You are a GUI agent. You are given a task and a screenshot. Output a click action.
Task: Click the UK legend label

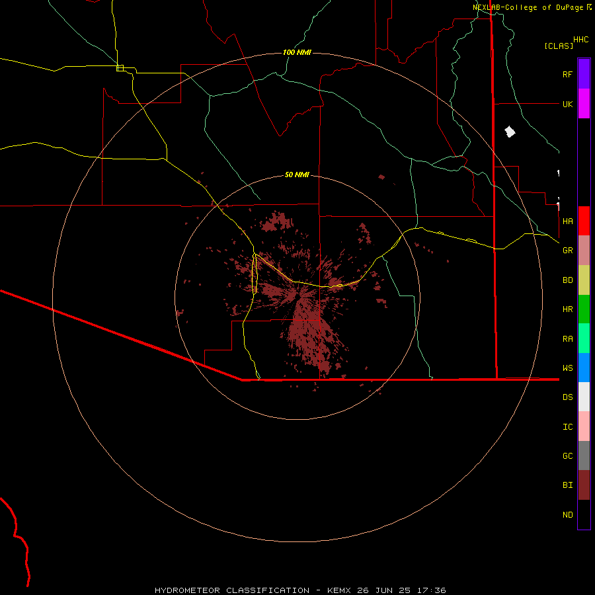(567, 104)
